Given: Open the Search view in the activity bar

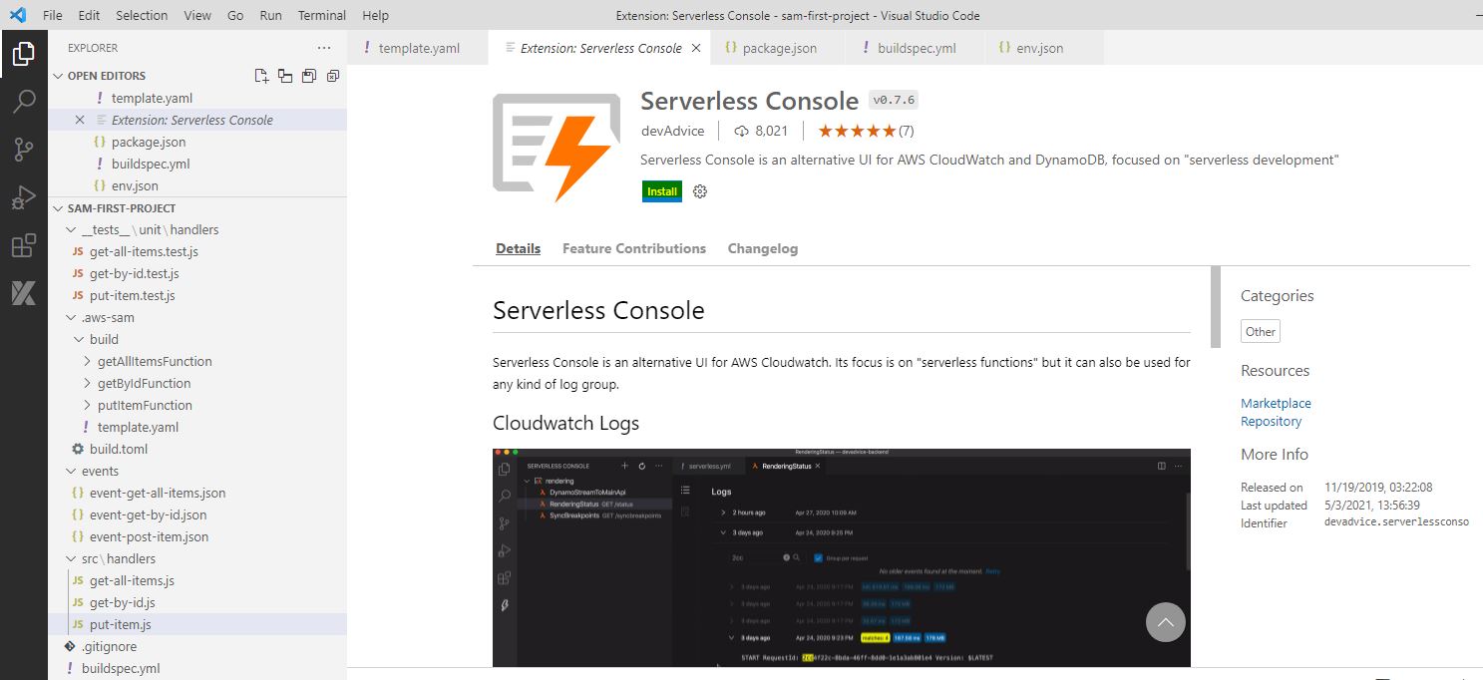Looking at the screenshot, I should [x=24, y=101].
